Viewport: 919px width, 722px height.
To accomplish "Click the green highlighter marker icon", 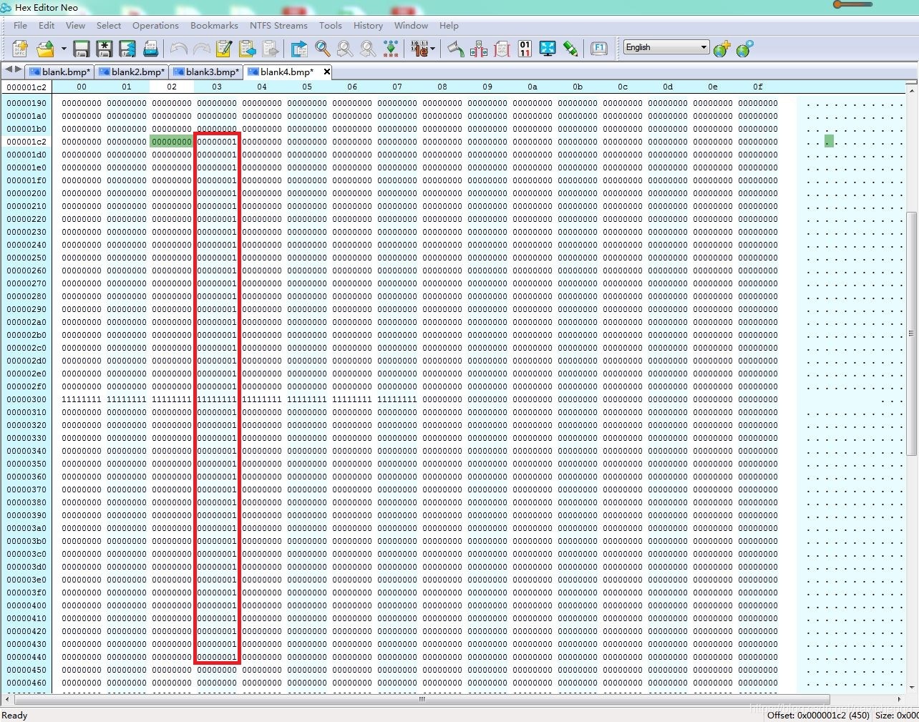I will click(x=570, y=49).
